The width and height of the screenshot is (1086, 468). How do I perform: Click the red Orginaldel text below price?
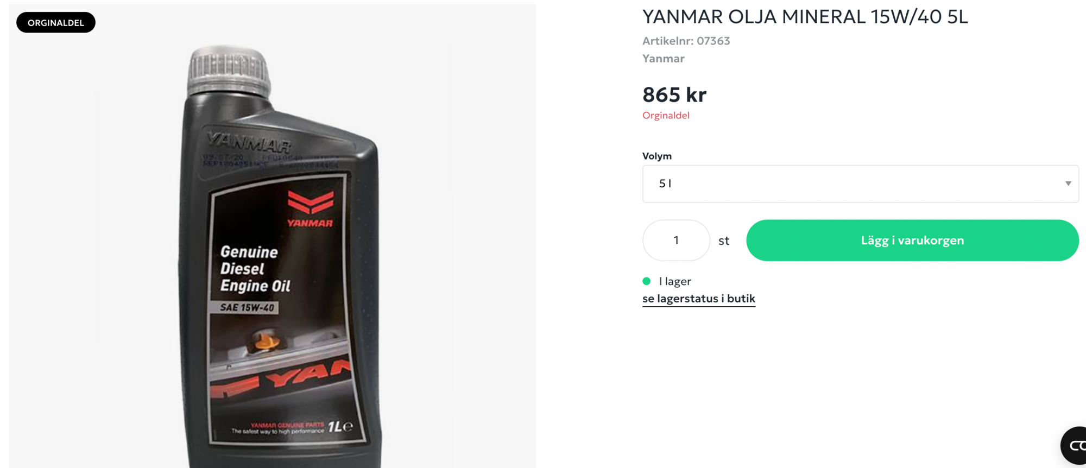click(x=666, y=116)
